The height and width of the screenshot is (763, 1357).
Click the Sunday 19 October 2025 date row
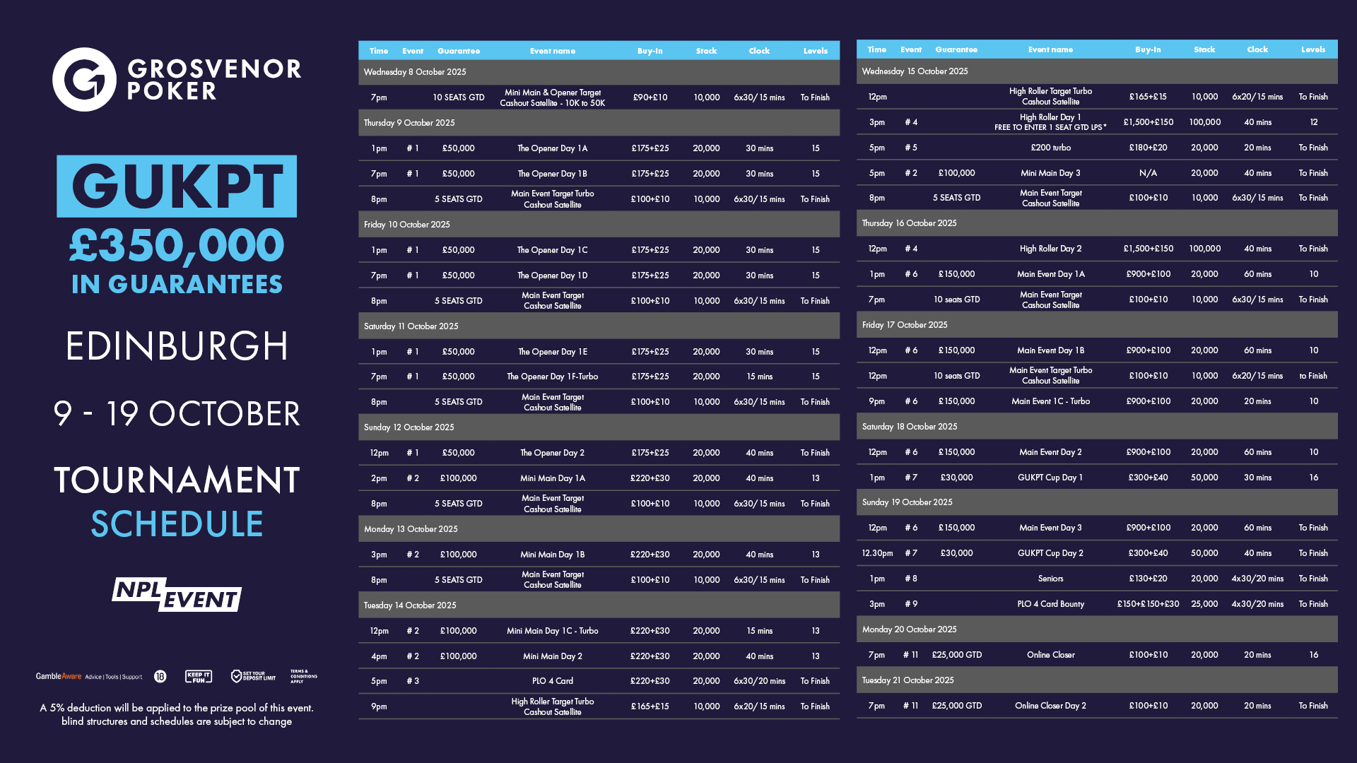pyautogui.click(x=907, y=502)
